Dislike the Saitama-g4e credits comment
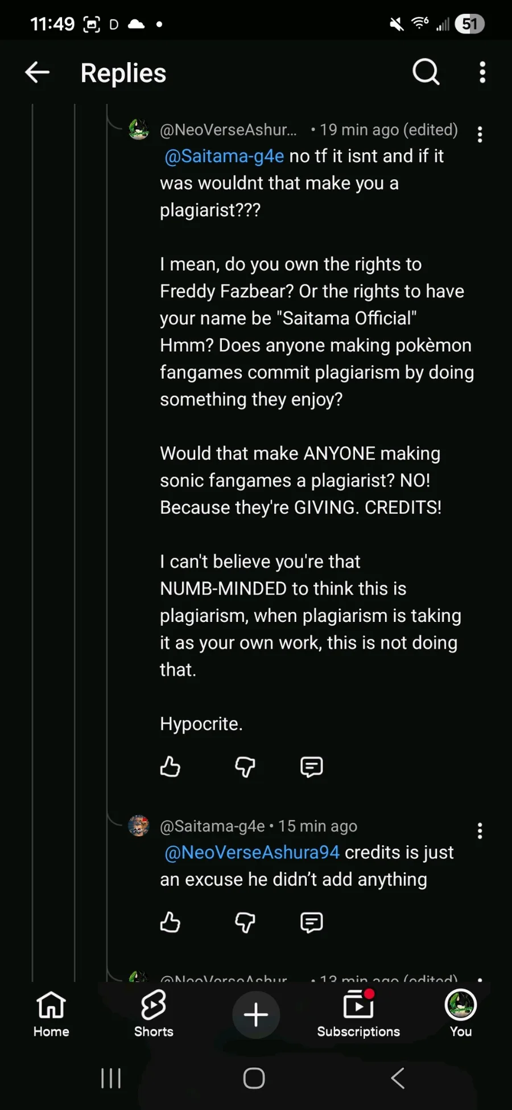 (x=245, y=923)
